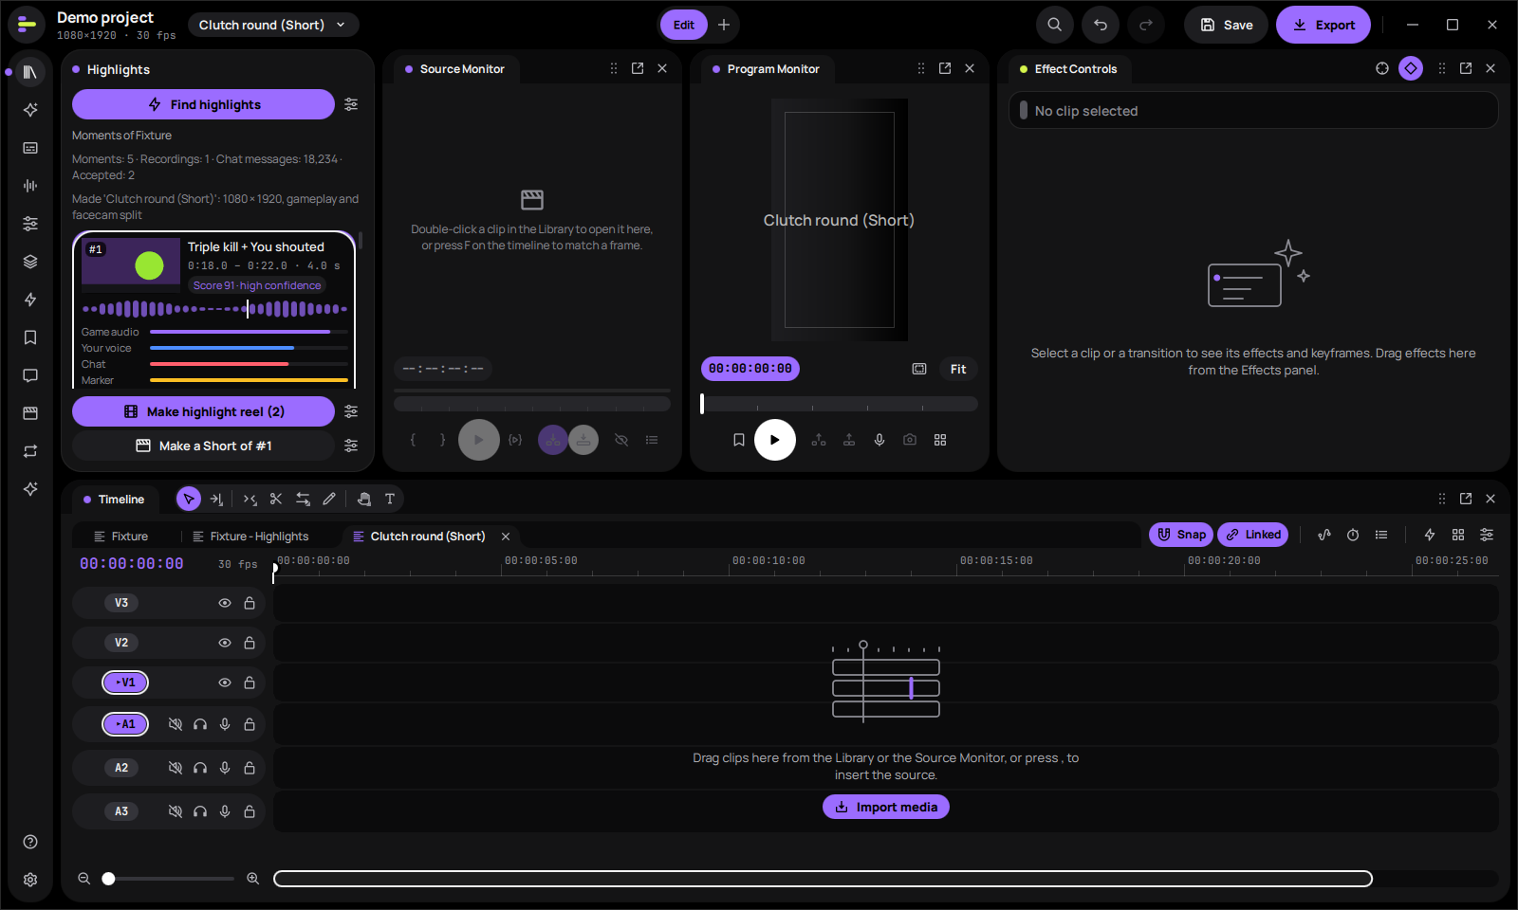Select the Edit workspace tab
The image size is (1518, 910).
click(684, 25)
